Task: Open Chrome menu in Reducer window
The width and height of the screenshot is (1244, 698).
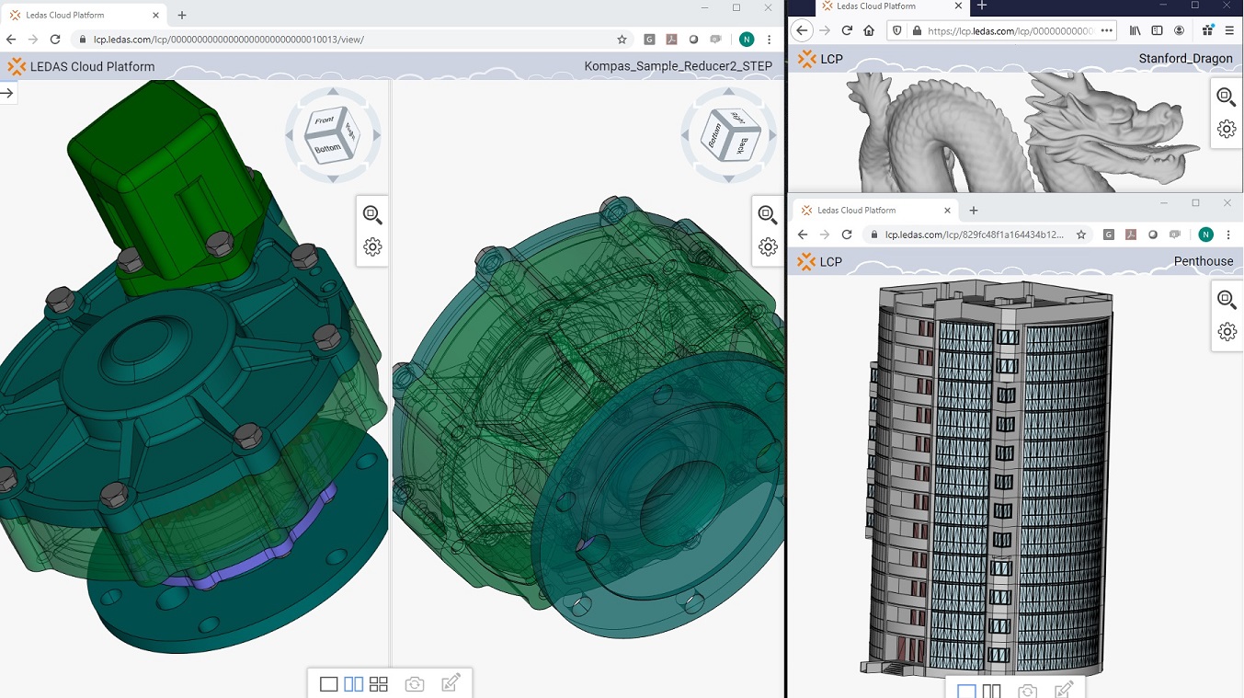Action: [x=770, y=40]
